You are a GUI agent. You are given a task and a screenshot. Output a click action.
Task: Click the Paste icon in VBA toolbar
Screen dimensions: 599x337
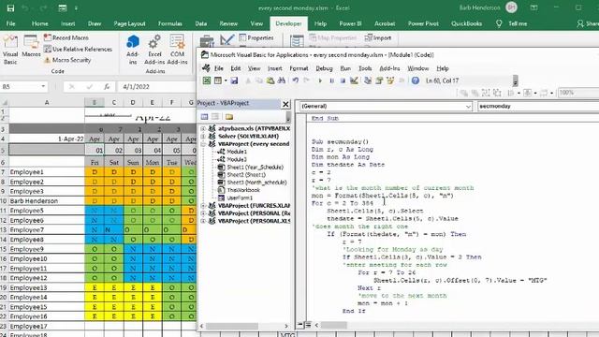(270, 81)
